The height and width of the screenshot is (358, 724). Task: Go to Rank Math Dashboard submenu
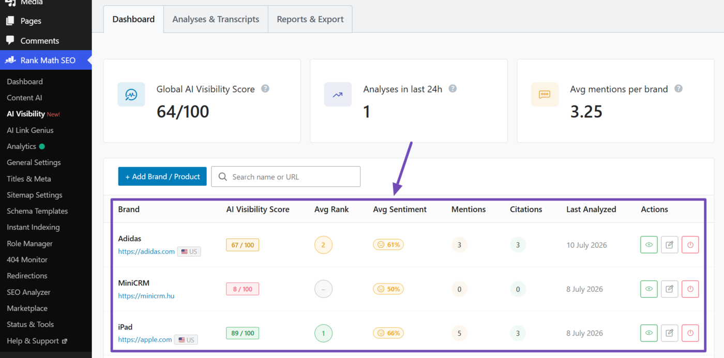tap(25, 81)
